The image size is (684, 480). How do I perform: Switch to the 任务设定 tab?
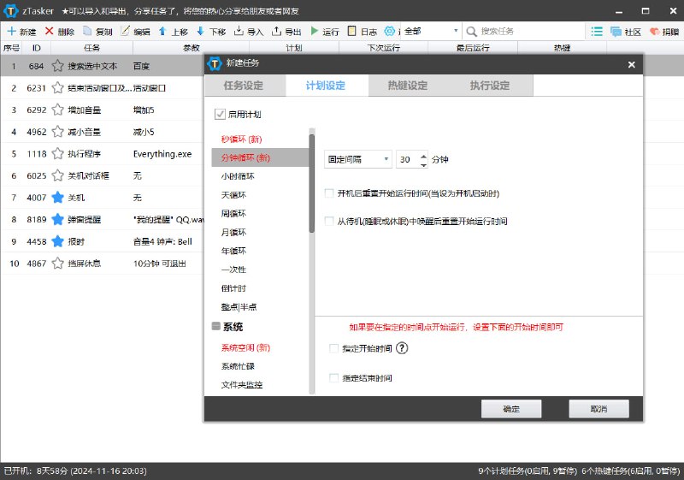tap(244, 86)
